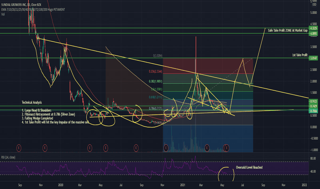Viewport: 320px width, 189px height.
Task: Select the 'Safe Take Profit ZONE At Market Gap' annotation
Action: click(287, 31)
